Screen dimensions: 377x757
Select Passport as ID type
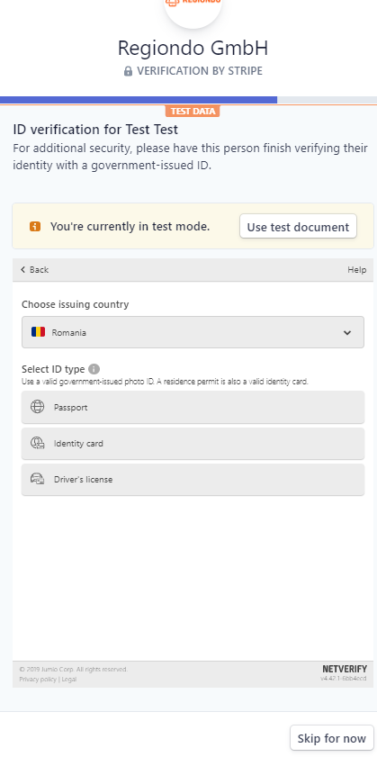point(193,407)
